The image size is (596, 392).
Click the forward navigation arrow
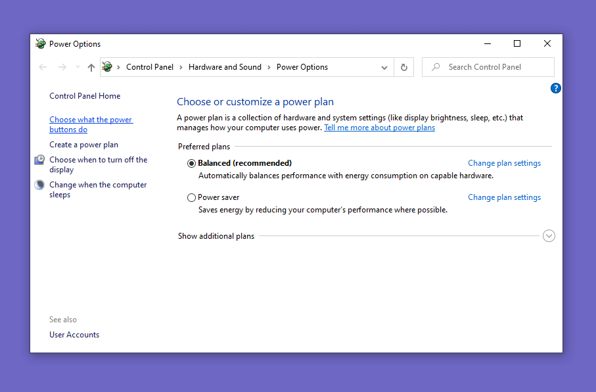62,67
